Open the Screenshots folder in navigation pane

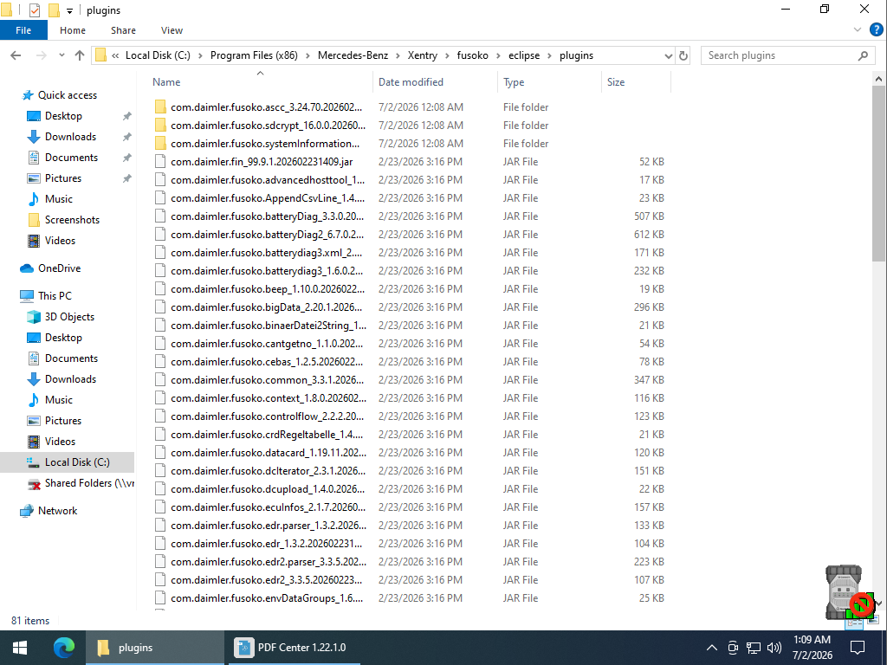(72, 220)
